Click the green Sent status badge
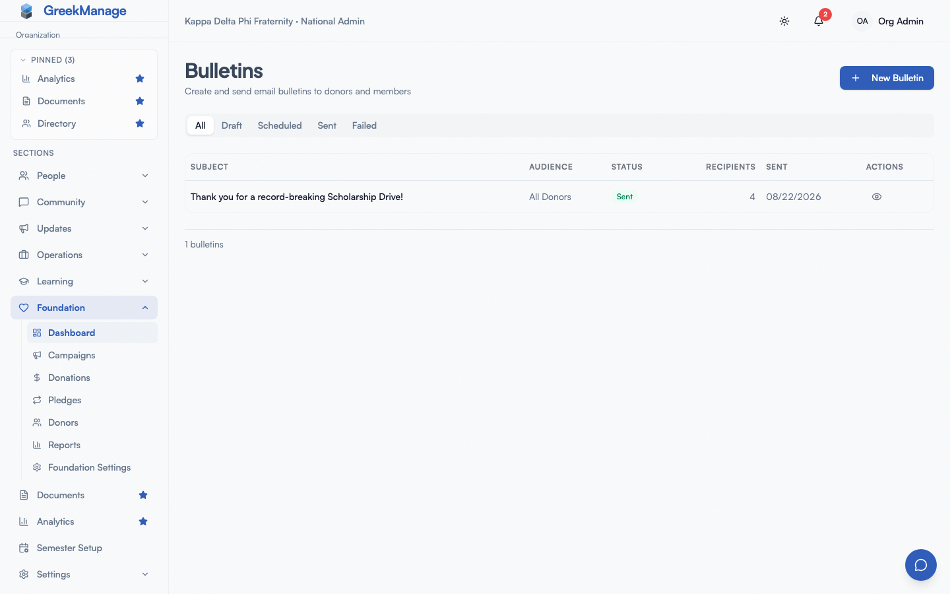The image size is (950, 594). point(625,197)
